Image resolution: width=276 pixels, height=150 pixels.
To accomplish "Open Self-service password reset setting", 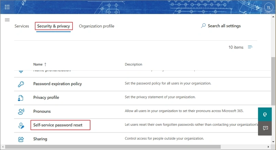I will point(58,125).
